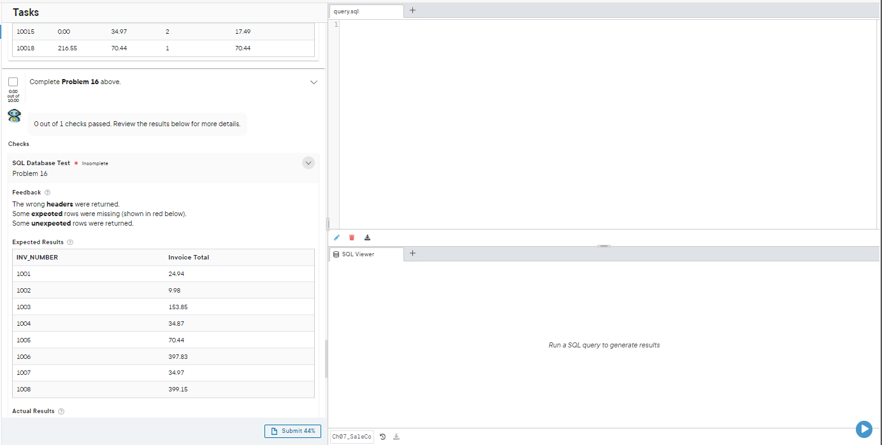The image size is (882, 445).
Task: Click the Tasks panel scrollbar thumb
Action: click(326, 359)
